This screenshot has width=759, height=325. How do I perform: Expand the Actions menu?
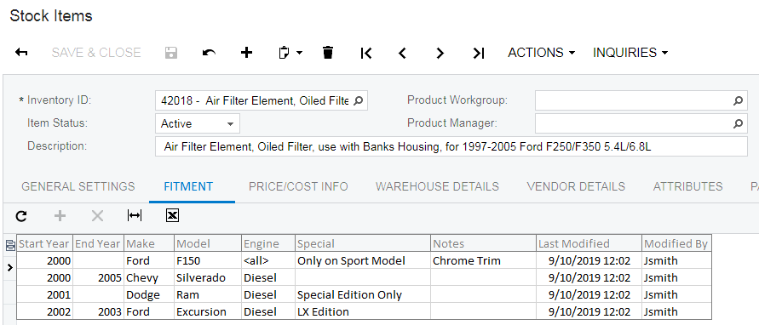click(x=541, y=52)
